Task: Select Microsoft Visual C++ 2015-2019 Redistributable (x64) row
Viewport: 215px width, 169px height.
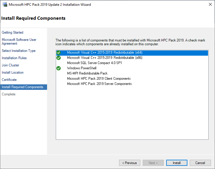Action: click(132, 52)
